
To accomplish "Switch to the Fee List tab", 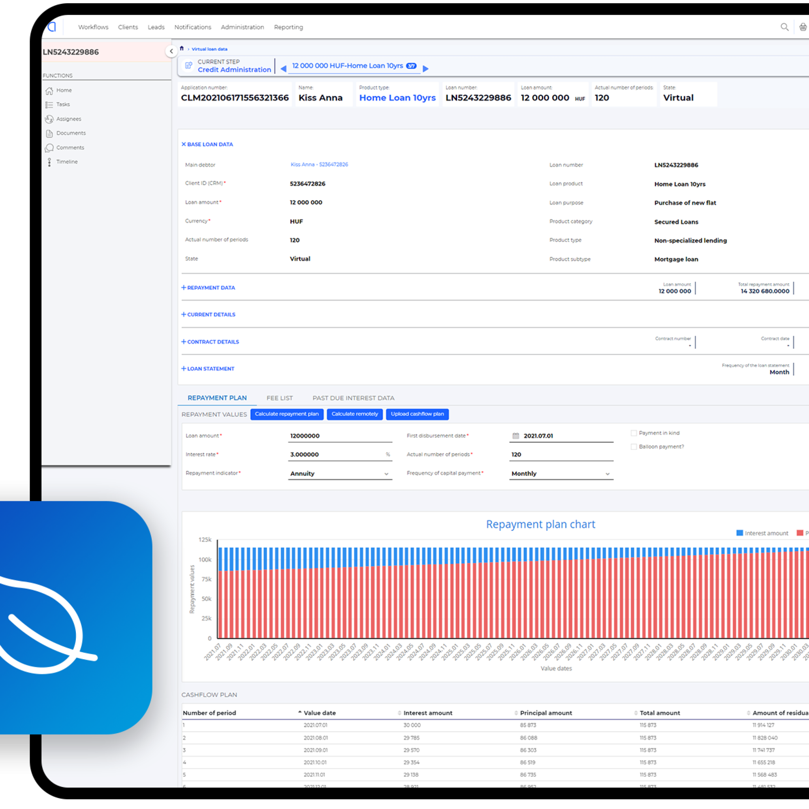I will tap(279, 398).
